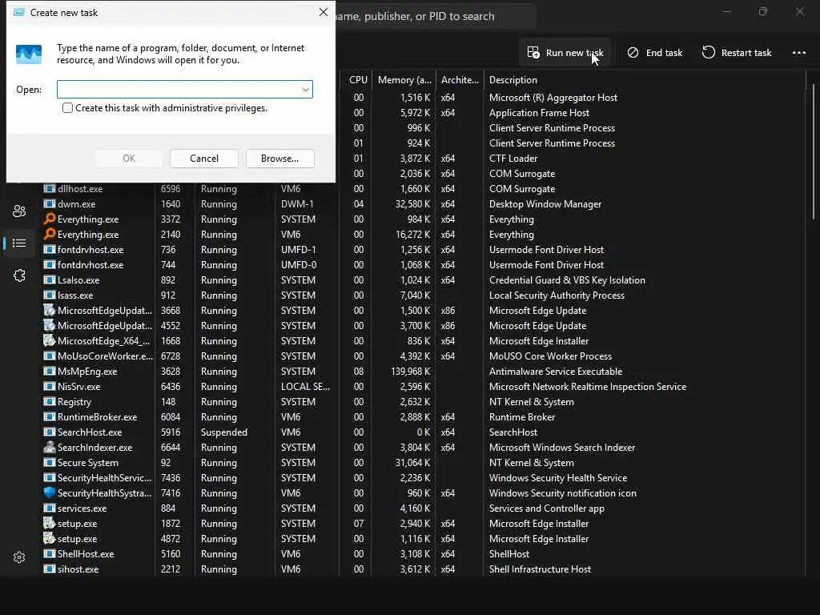Click the LOCAL SE... user name cell

(305, 387)
